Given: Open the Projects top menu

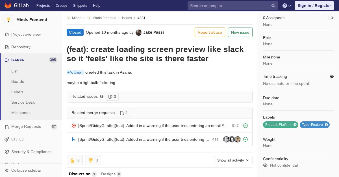Looking at the screenshot, I should (43, 6).
